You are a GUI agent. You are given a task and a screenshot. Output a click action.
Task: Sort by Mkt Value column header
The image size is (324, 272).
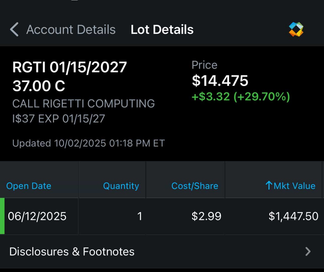[x=294, y=186]
